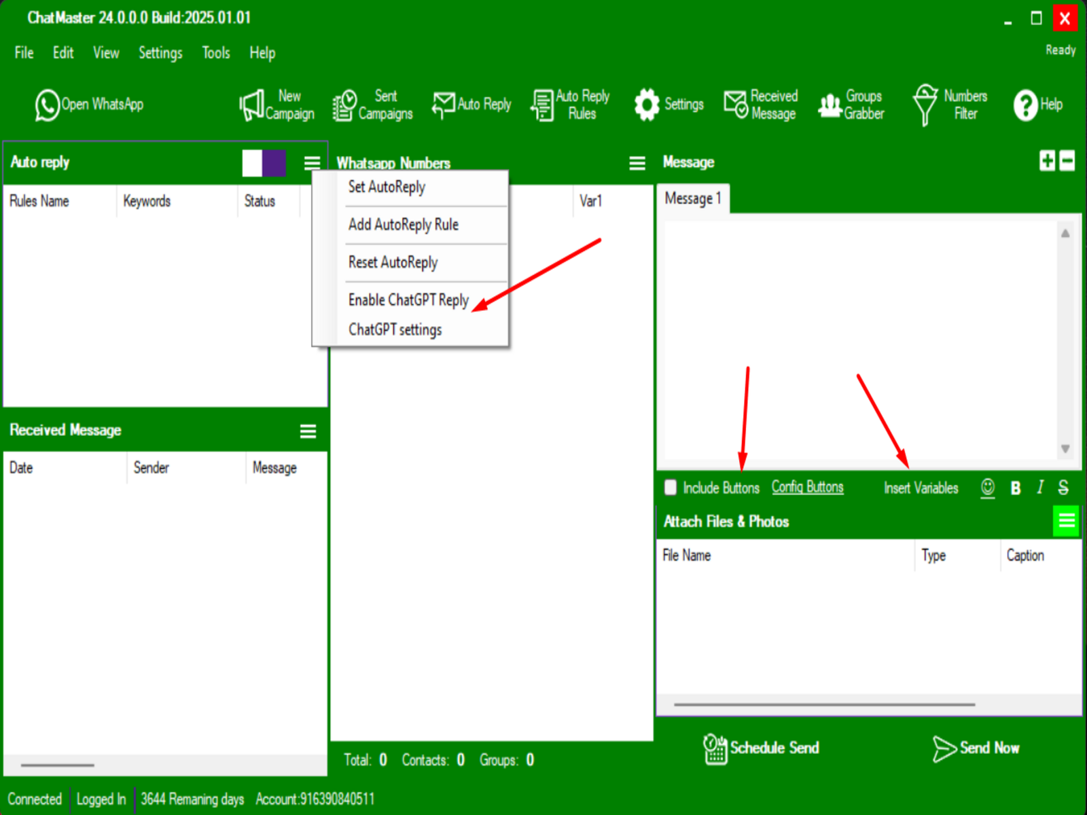Screen dimensions: 1087x815
Task: Toggle the Auto reply on/off switch
Action: [x=264, y=163]
